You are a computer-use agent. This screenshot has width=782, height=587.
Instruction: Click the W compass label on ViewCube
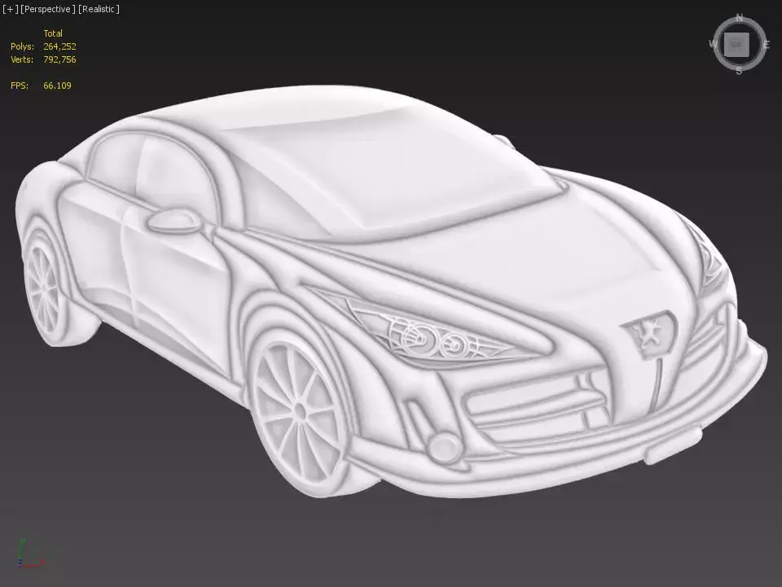click(x=713, y=43)
